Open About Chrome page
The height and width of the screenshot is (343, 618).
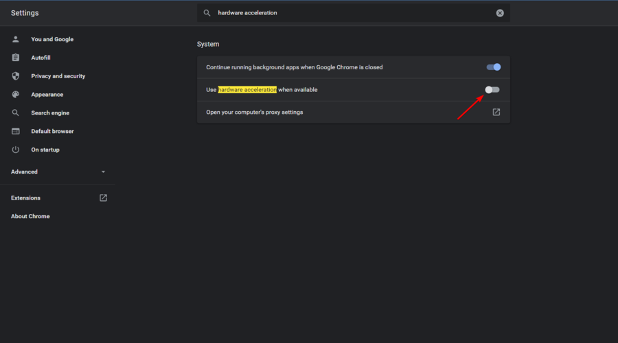(30, 216)
